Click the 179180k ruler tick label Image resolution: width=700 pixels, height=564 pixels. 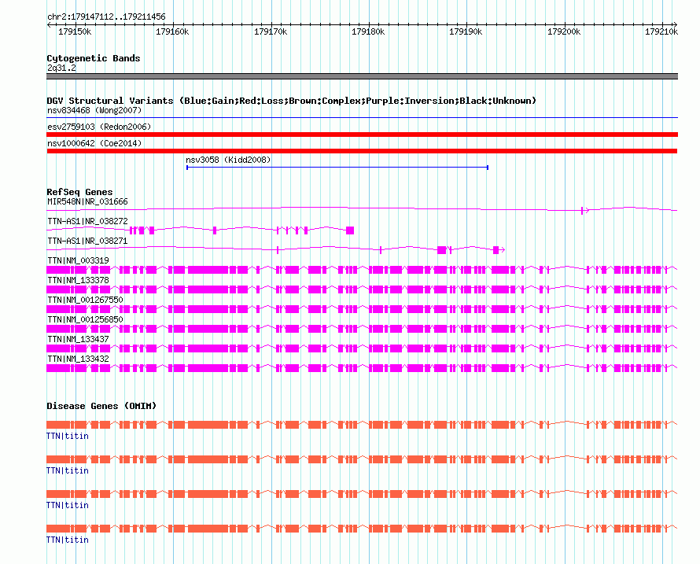[368, 31]
